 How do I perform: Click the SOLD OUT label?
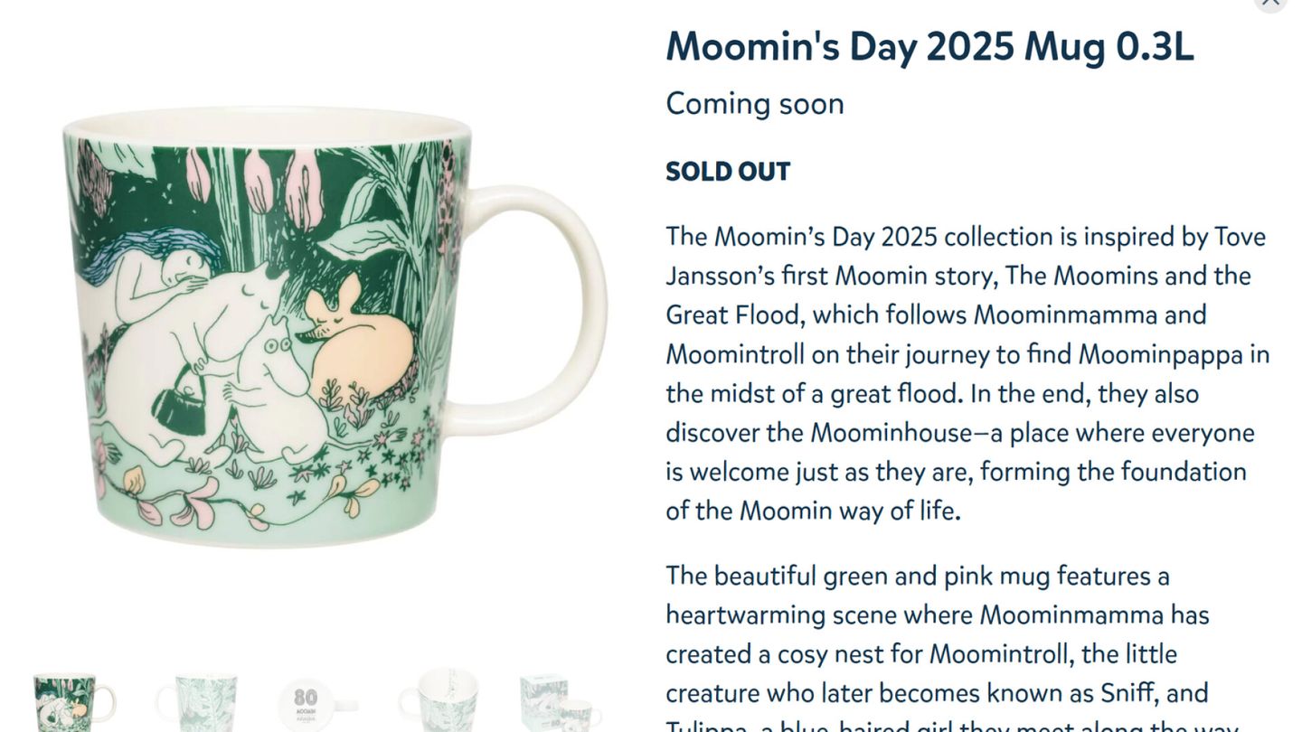728,172
